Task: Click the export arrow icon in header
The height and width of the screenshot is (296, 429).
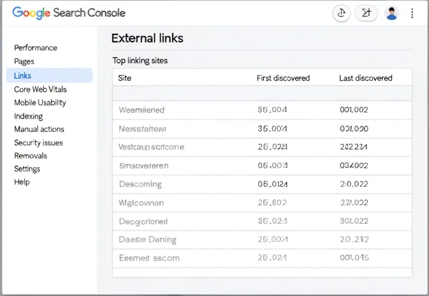Action: (x=341, y=13)
